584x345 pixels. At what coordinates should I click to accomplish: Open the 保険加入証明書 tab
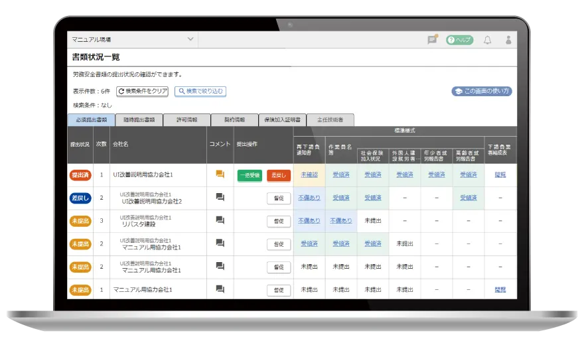tap(281, 120)
